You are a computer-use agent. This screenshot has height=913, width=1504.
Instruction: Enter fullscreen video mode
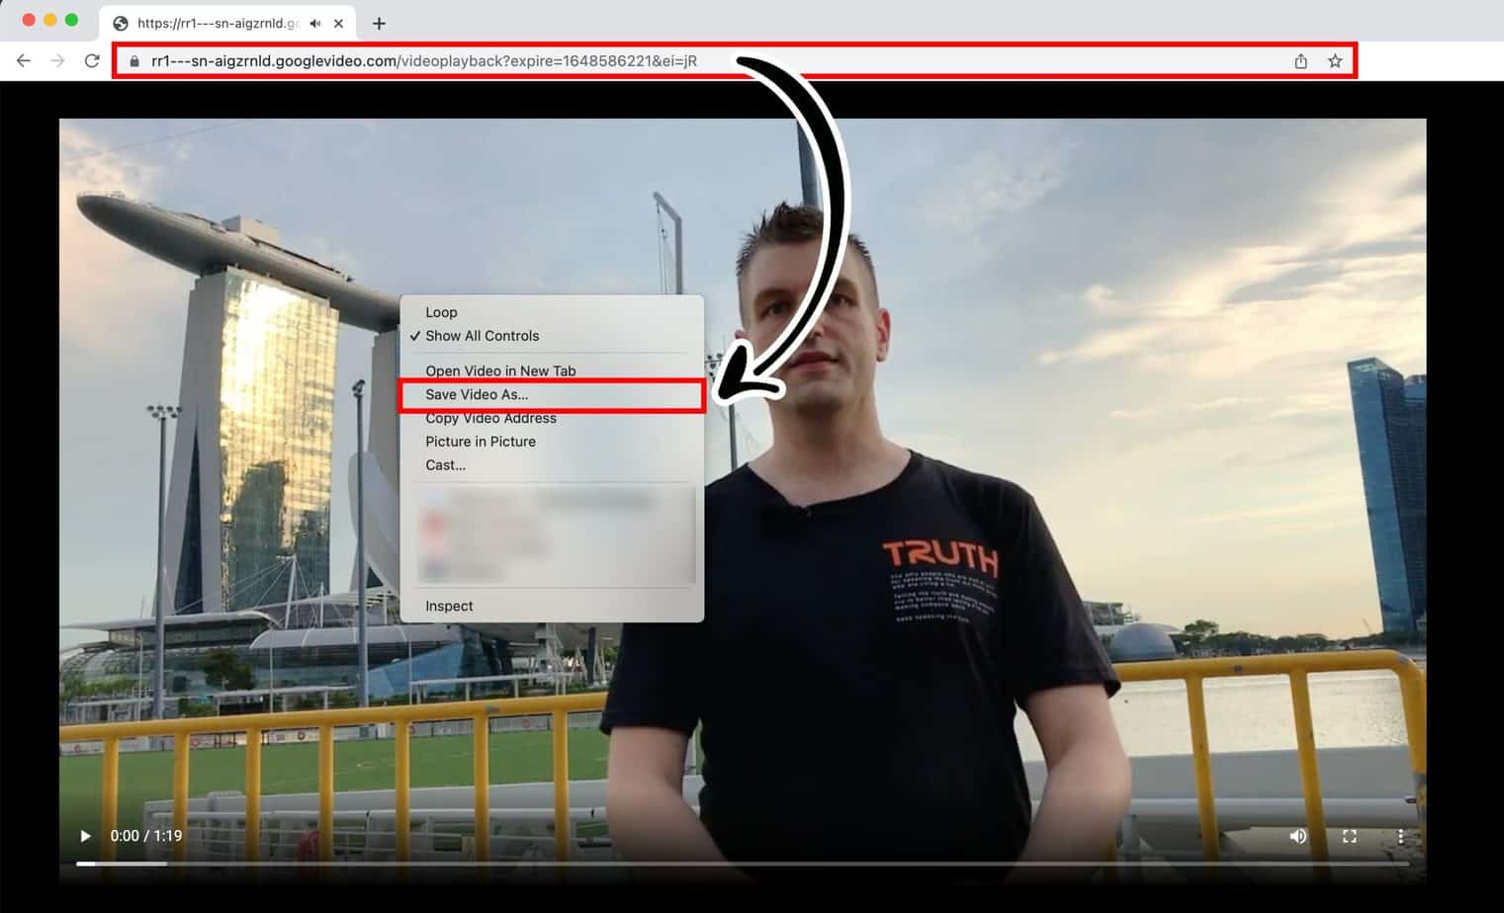click(1350, 836)
